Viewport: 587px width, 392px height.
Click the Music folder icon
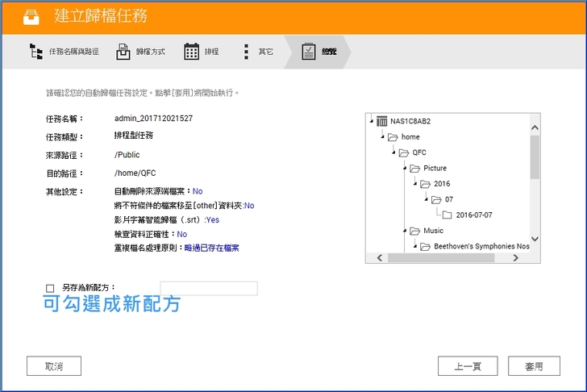click(x=414, y=231)
